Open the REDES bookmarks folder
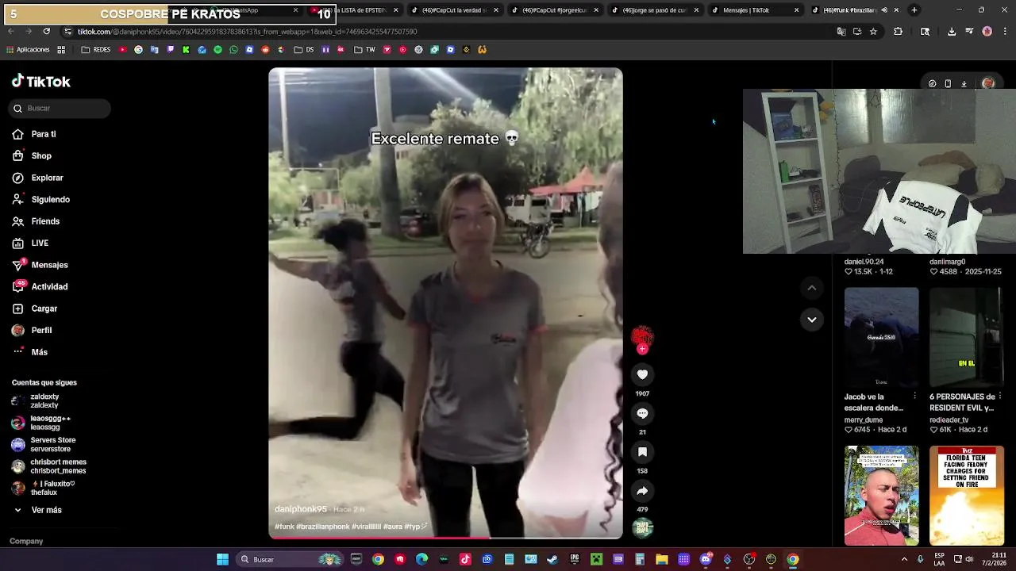 coord(96,50)
